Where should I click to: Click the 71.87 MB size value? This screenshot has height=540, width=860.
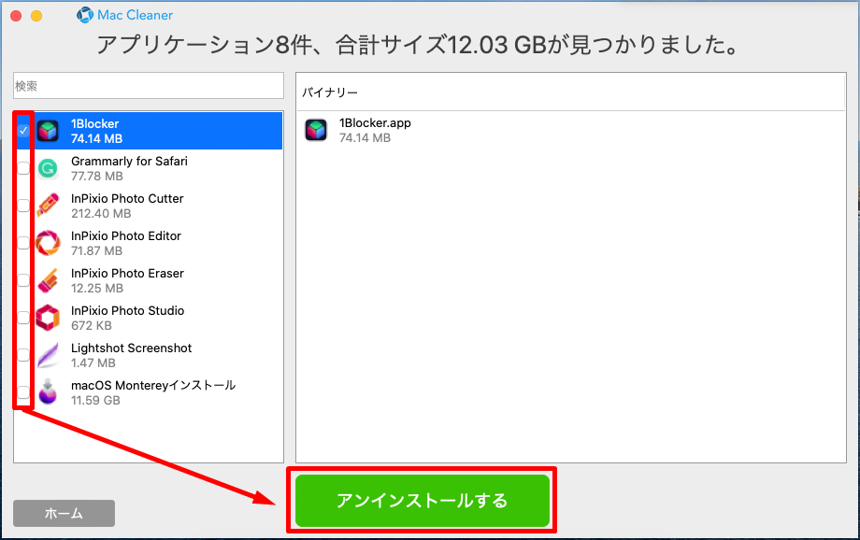tap(96, 250)
